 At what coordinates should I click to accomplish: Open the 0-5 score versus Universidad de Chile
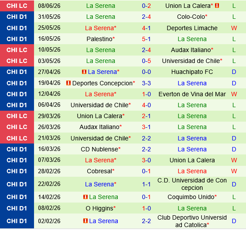[146, 61]
